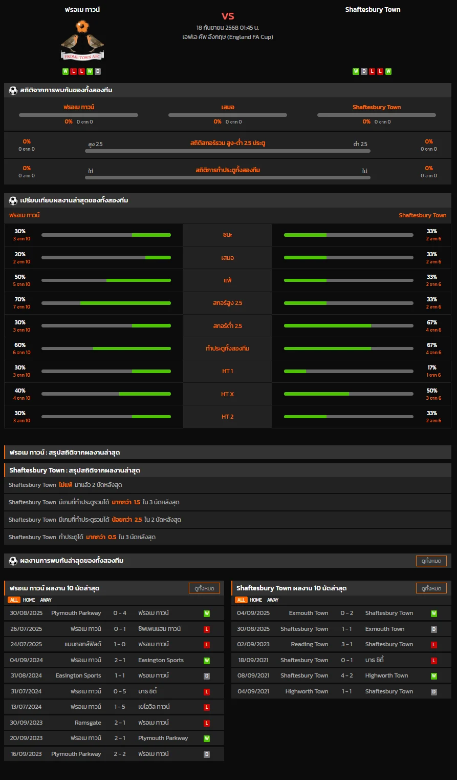Switch to AWAY tab in Frome's last 10 matches
This screenshot has height=780, width=457.
click(x=46, y=600)
